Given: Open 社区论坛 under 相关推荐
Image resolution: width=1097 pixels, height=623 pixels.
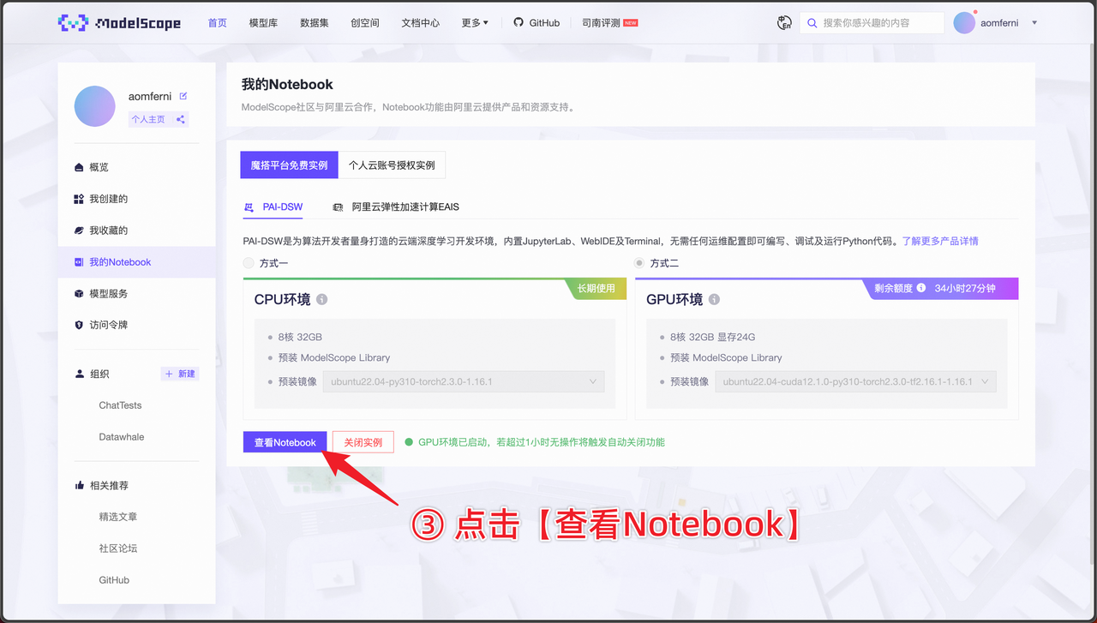Looking at the screenshot, I should (x=118, y=548).
